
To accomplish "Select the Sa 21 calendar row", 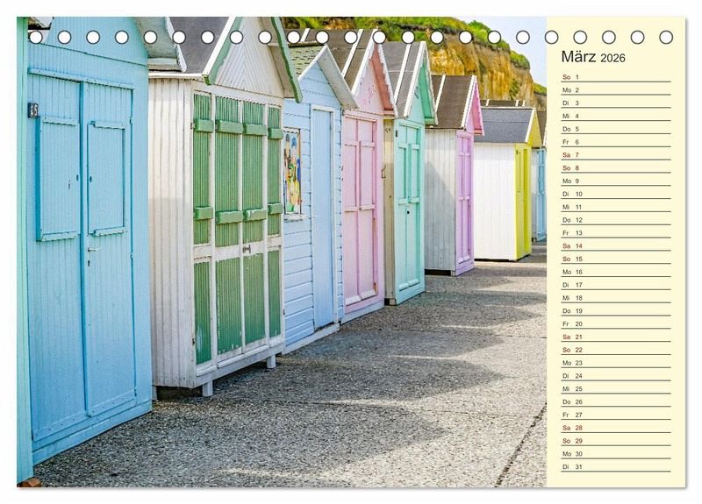I will (616, 337).
